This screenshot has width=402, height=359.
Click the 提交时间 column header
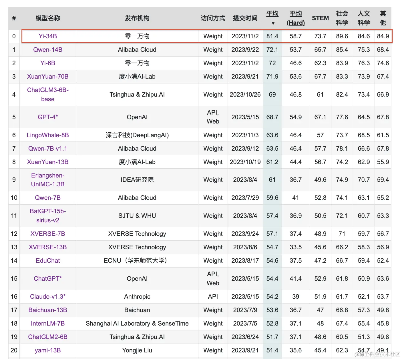click(x=245, y=18)
